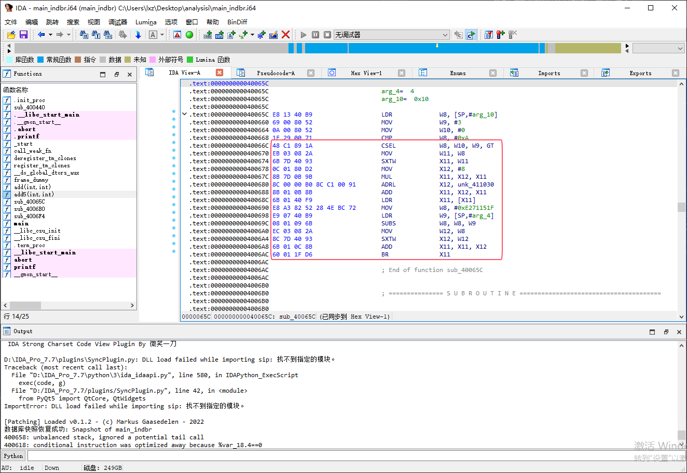Screen dimensions: 687x473
Task: Click the red X delete toolbar icon
Action: click(285, 35)
